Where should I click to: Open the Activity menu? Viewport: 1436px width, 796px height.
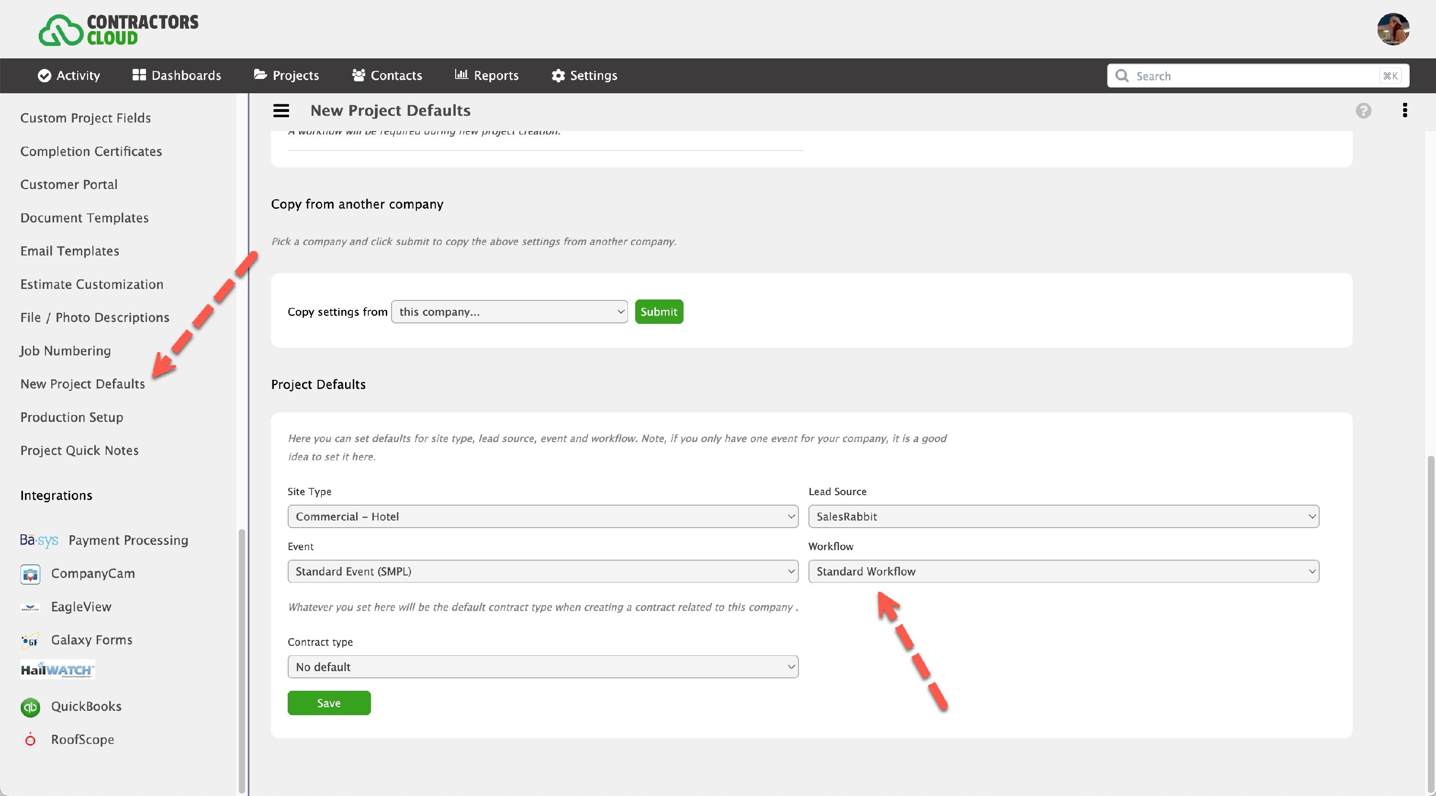tap(68, 76)
